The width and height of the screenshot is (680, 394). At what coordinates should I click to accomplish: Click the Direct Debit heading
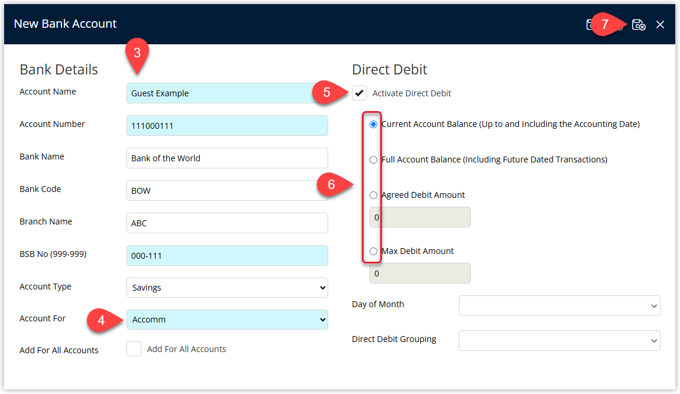390,69
